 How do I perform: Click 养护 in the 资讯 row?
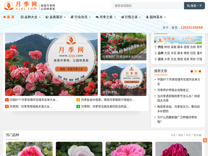pyautogui.click(x=193, y=59)
